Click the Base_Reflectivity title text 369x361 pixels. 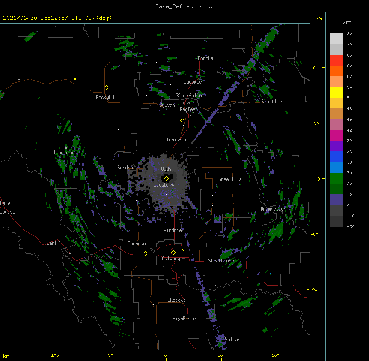184,6
